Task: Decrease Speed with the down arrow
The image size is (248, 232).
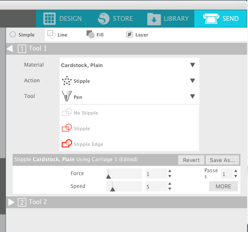Action: [x=170, y=189]
